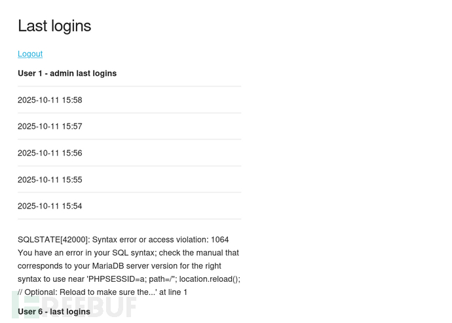The image size is (452, 323).
Task: Select the "User 6 - last logins" heading
Action: (x=54, y=311)
